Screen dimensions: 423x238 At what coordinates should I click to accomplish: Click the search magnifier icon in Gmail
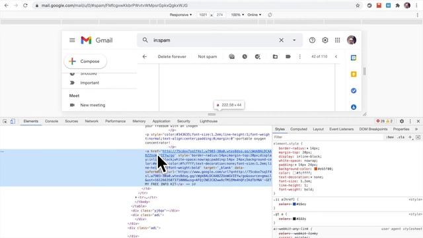click(x=145, y=40)
